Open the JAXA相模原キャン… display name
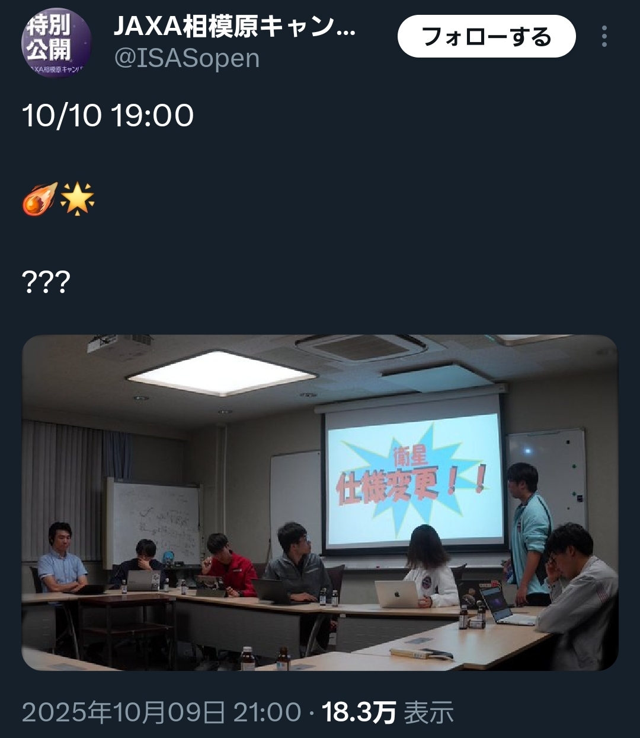This screenshot has height=738, width=640. [x=235, y=26]
